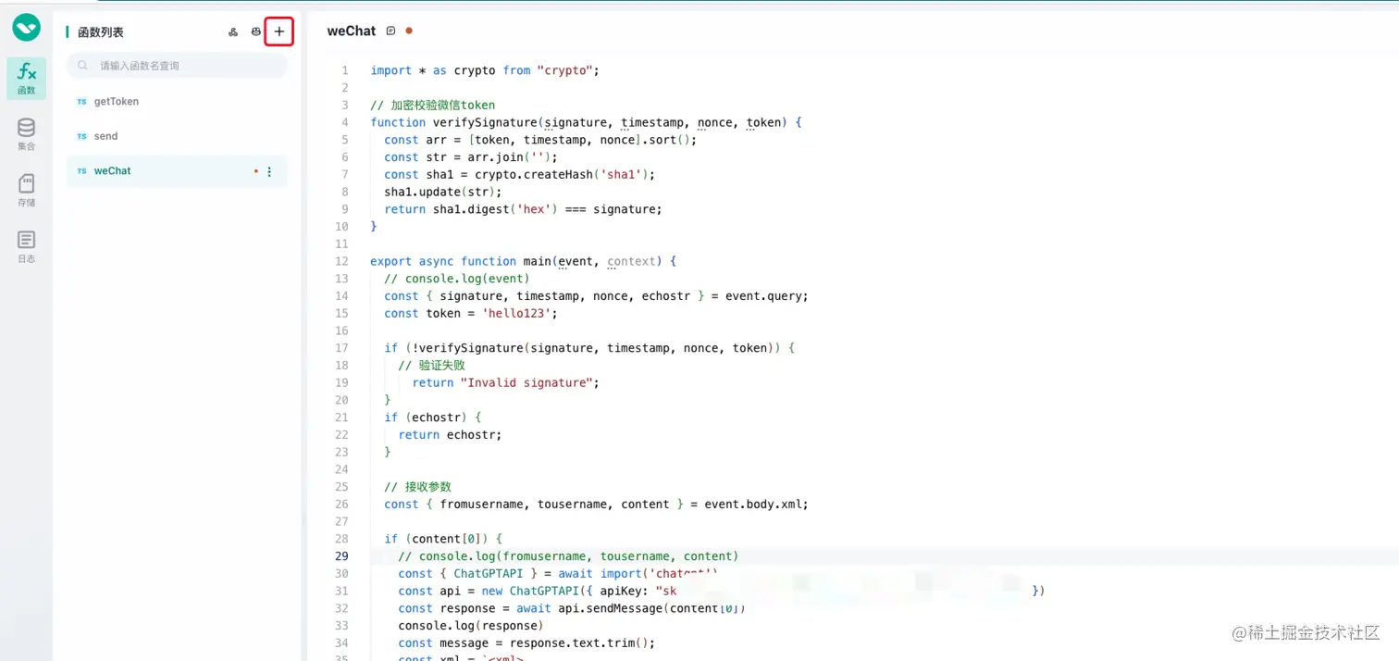
Task: Click the TS badge of send
Action: point(82,136)
